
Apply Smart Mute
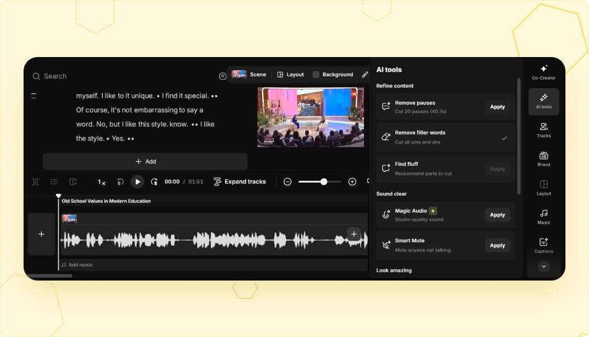point(497,245)
